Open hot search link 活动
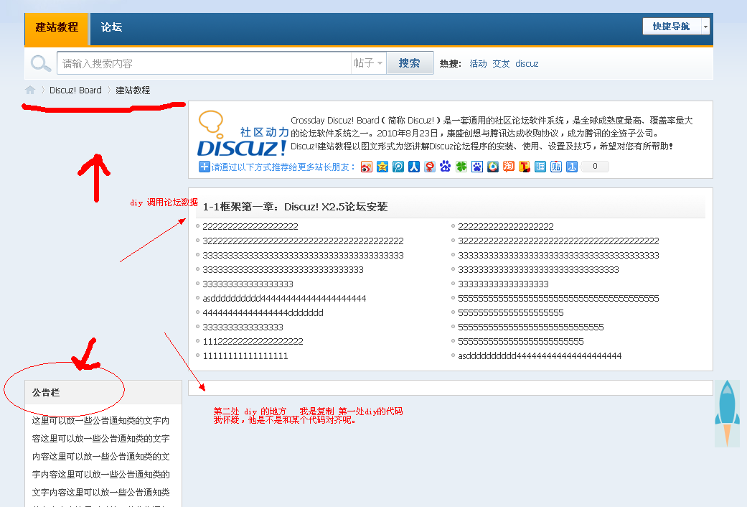Screen dimensions: 747x507 pos(478,63)
